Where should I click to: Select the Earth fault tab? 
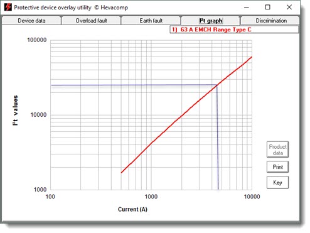point(151,21)
